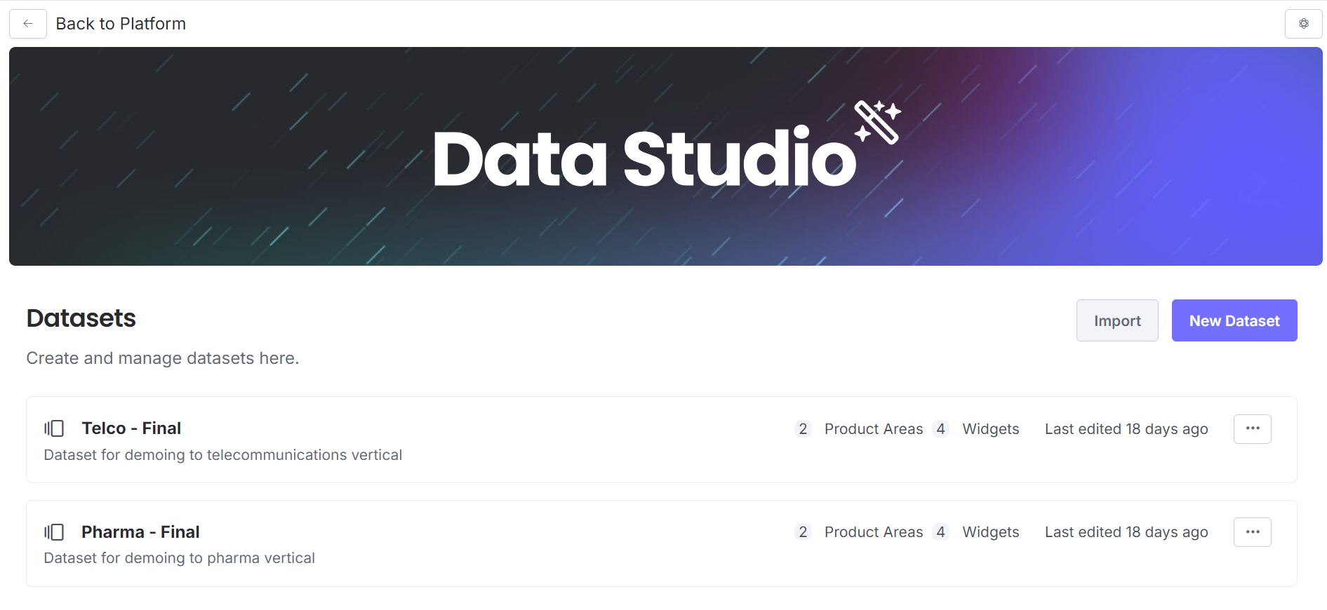Click Pharma's 'Last edited 18 days ago' text
The height and width of the screenshot is (610, 1327).
pyautogui.click(x=1126, y=532)
